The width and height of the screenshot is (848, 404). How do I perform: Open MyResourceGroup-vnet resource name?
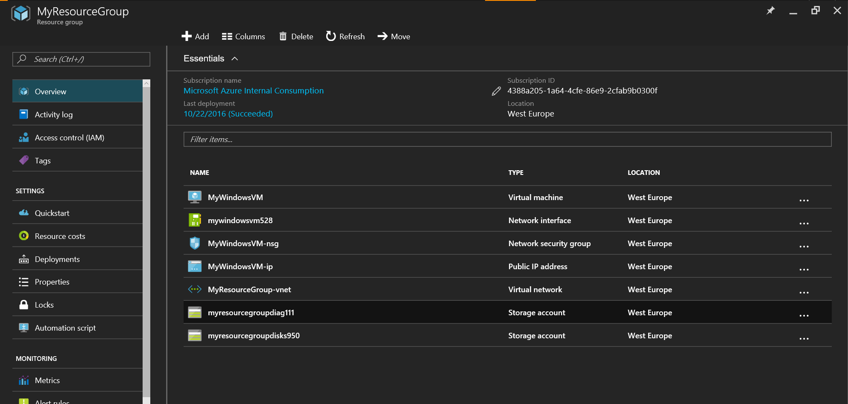click(x=249, y=290)
